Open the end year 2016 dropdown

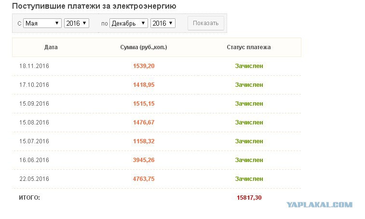(x=163, y=23)
